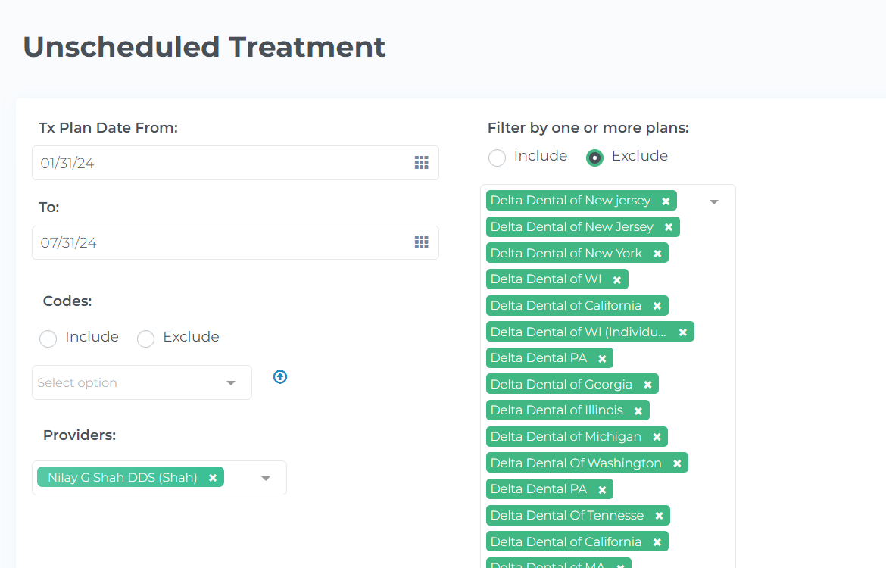The image size is (886, 568).
Task: Select Include radio for plans filter
Action: click(498, 158)
